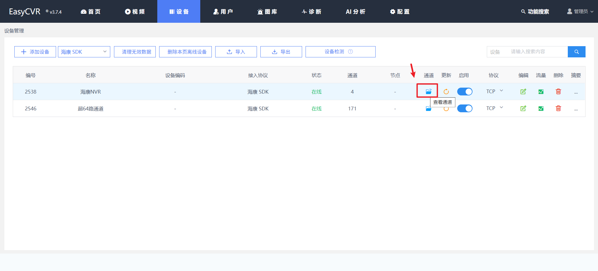The image size is (598, 271).
Task: Delete the 海康NVR device
Action: click(x=558, y=91)
